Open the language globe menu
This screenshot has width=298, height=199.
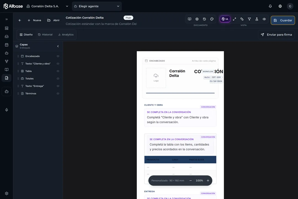tap(280, 6)
